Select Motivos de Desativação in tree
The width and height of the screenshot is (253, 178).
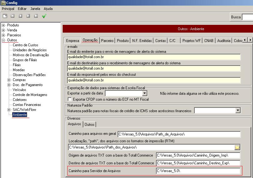[31, 55]
